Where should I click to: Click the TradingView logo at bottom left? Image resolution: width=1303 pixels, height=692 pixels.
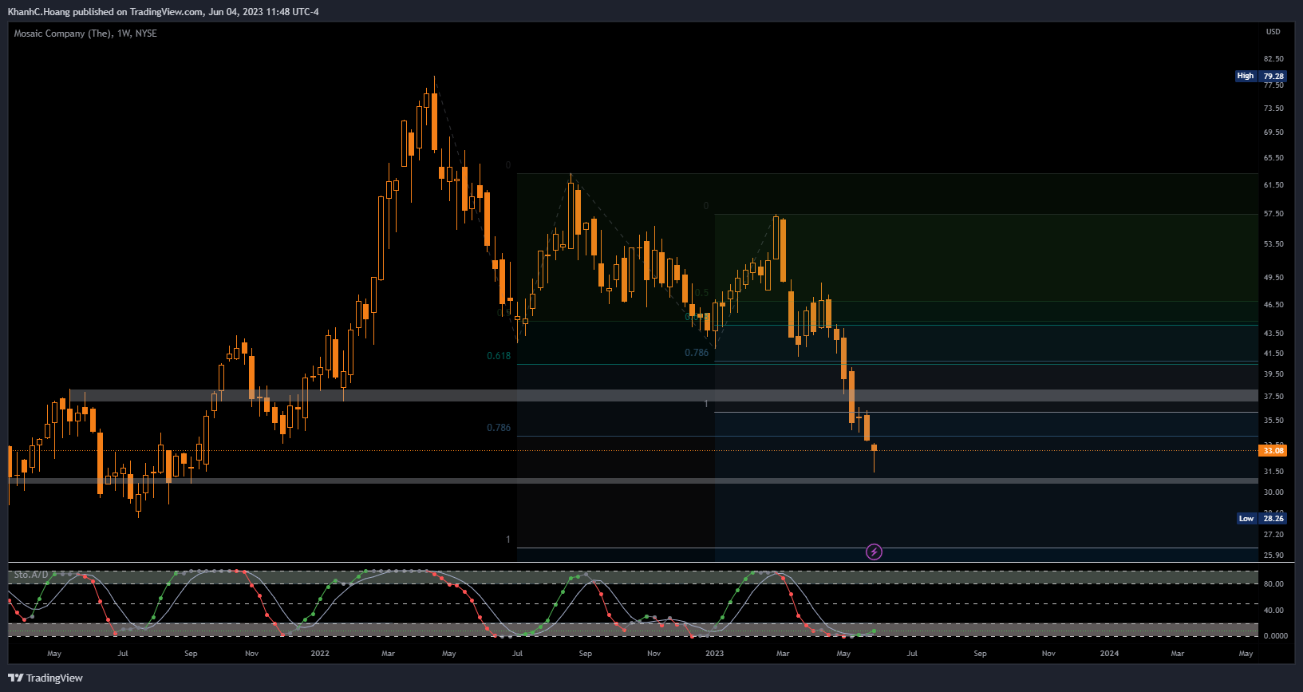point(45,678)
